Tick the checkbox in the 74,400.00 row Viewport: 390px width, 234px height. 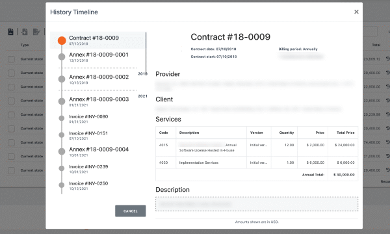coord(11,142)
